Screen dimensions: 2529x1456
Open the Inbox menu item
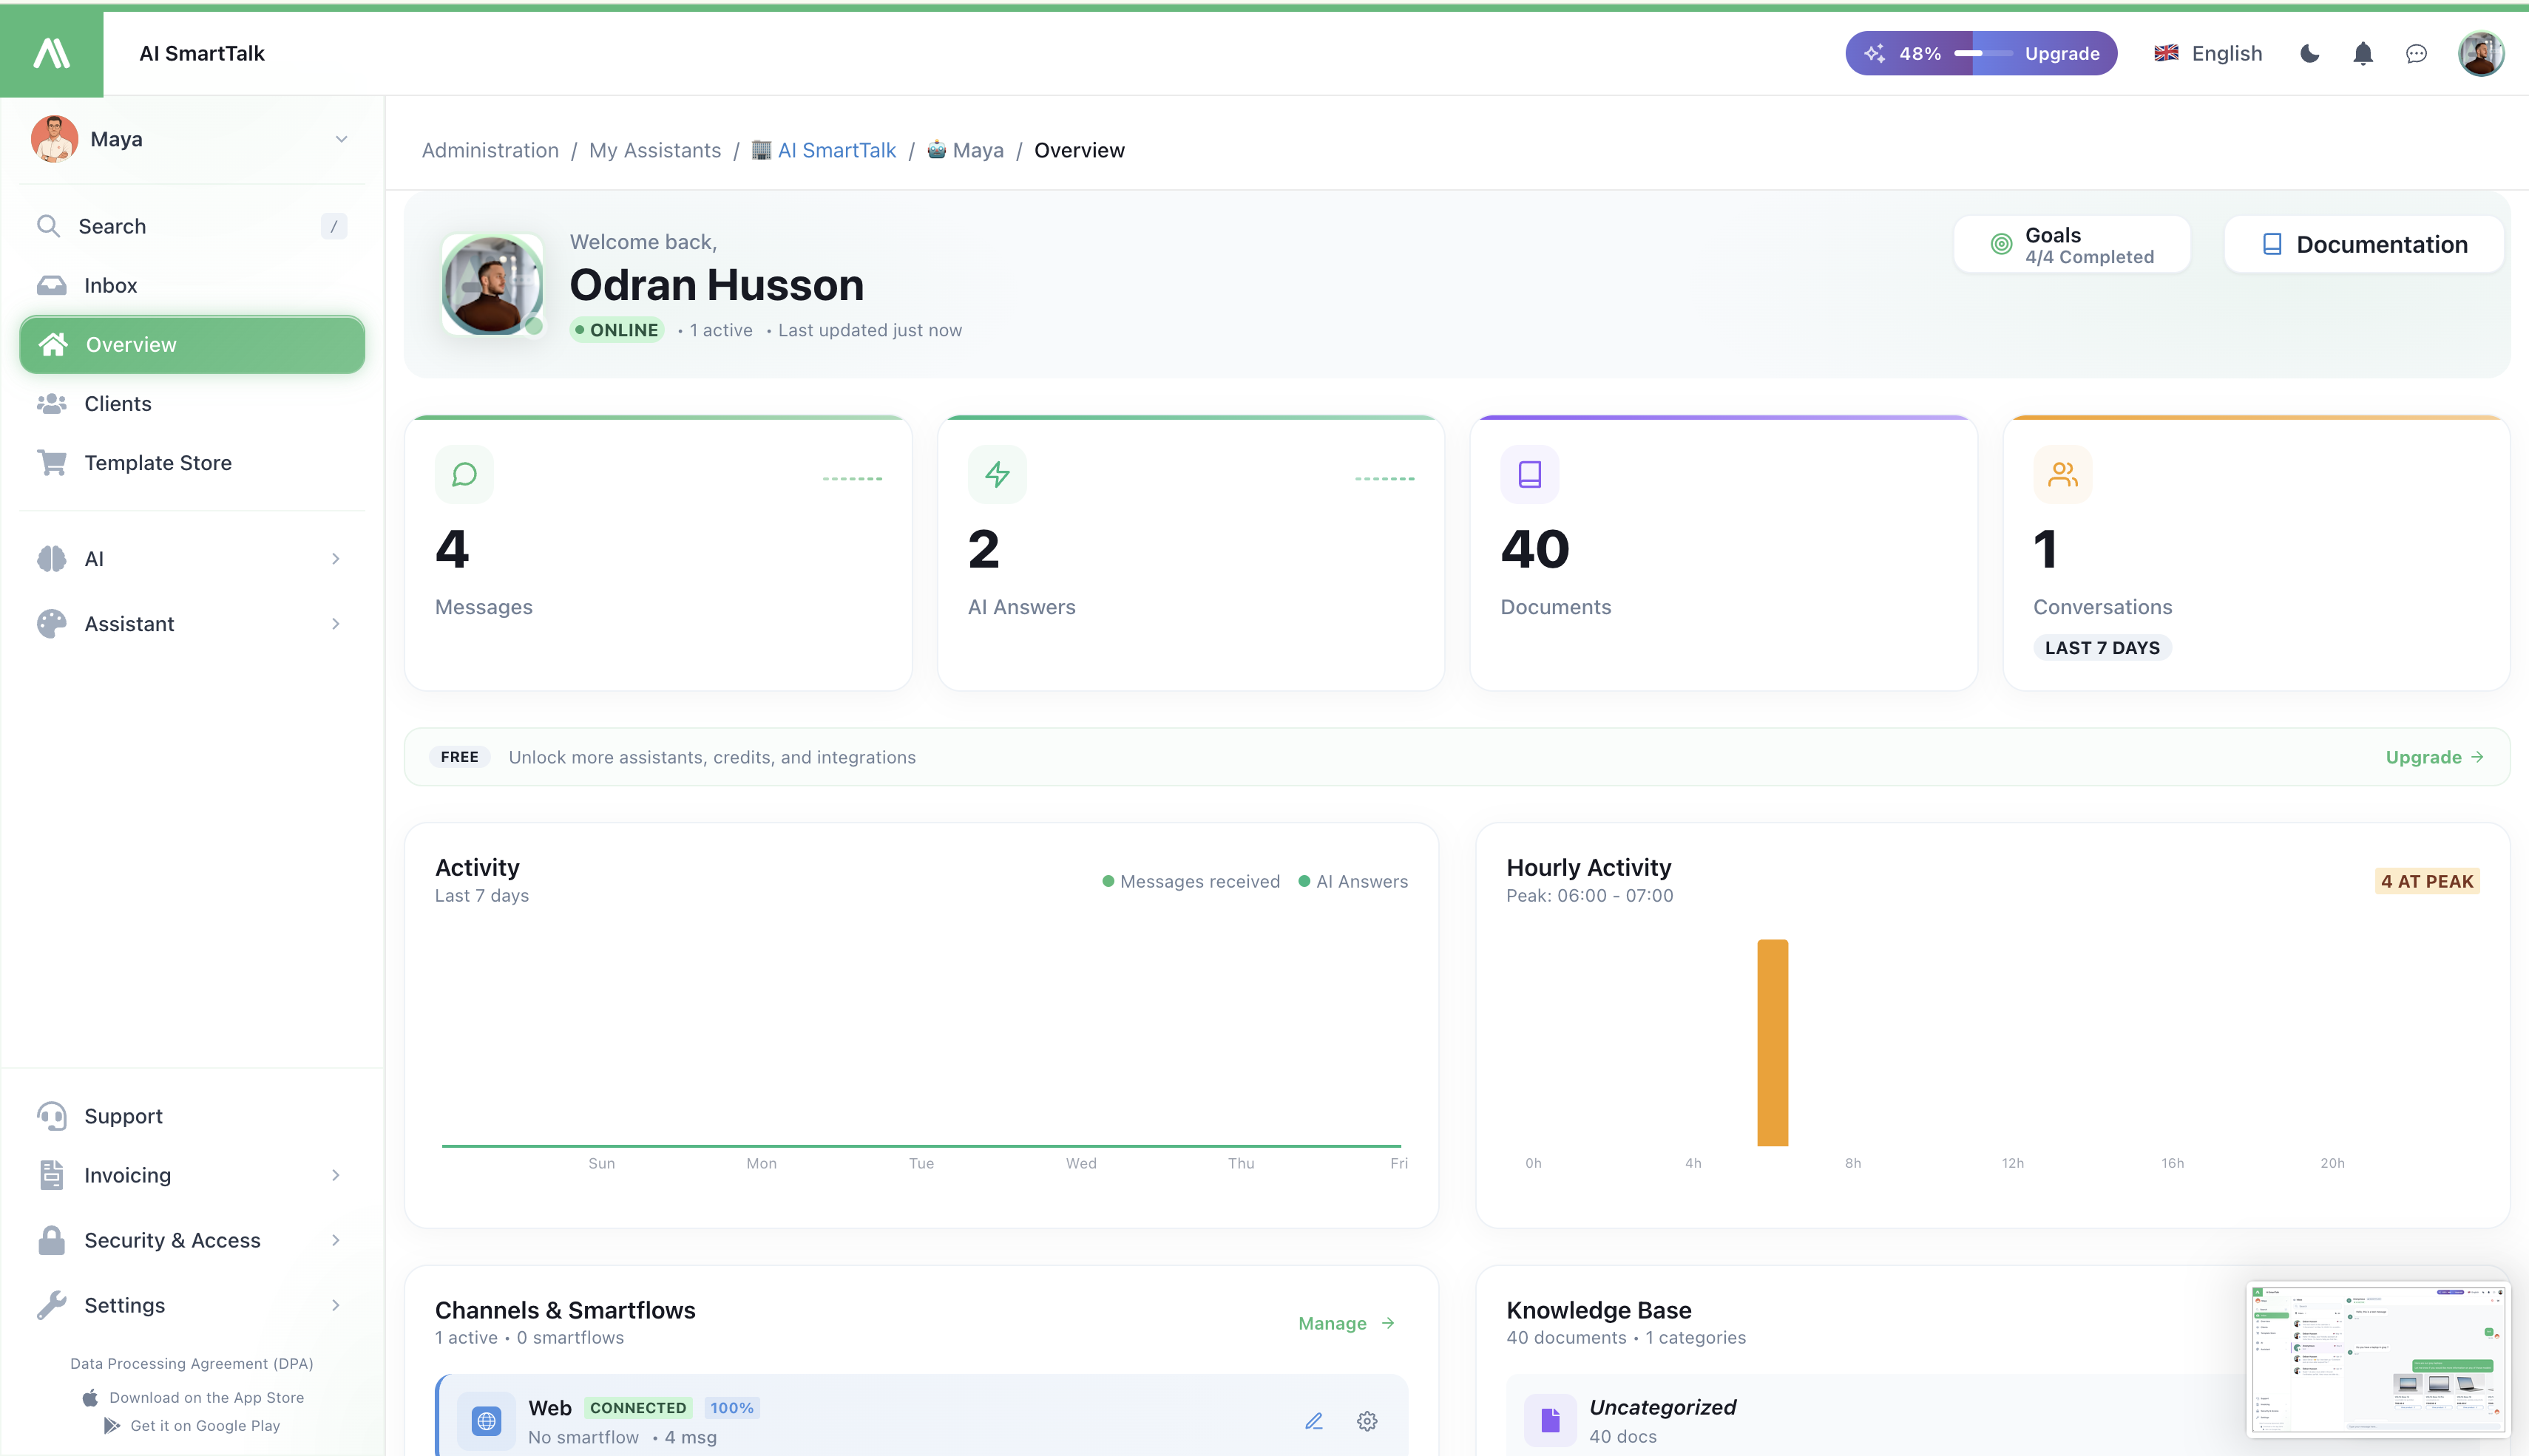(x=191, y=285)
